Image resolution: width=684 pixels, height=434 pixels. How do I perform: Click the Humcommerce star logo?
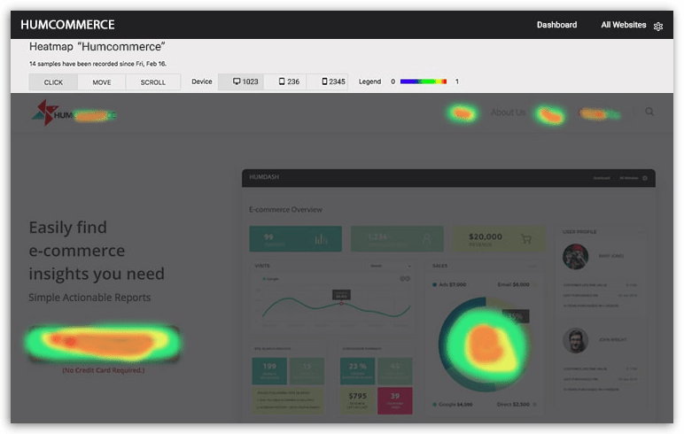43,112
